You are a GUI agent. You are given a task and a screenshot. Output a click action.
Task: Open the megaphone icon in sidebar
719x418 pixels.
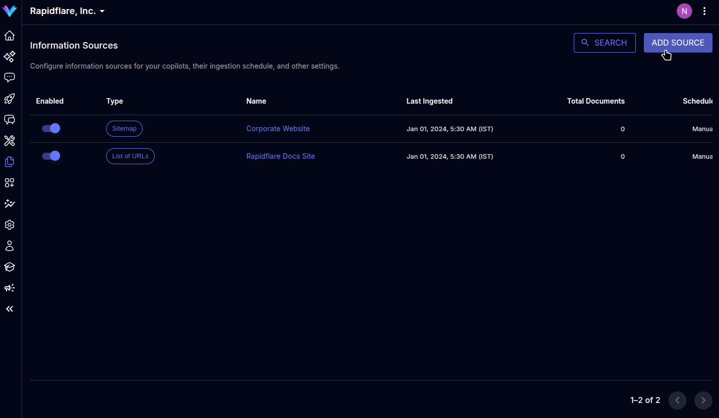10,288
